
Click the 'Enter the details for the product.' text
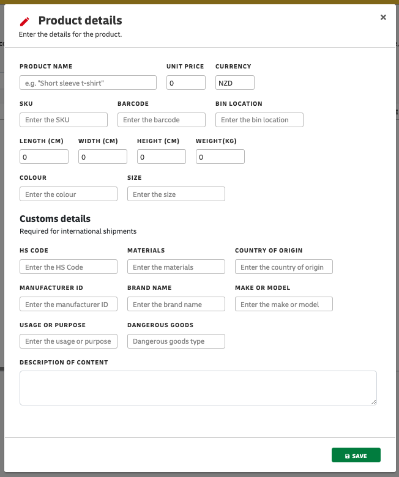[70, 34]
